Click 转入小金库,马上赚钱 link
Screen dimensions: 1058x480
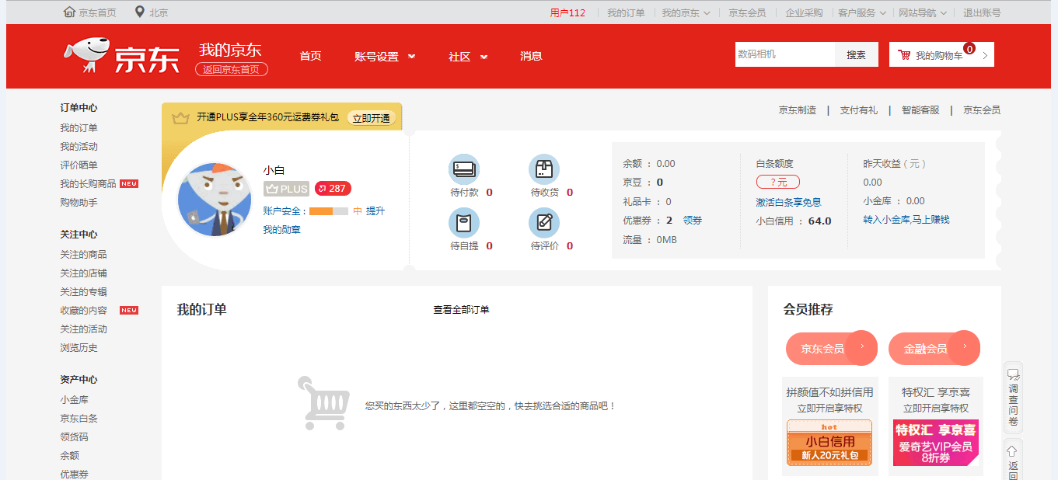[x=906, y=219]
